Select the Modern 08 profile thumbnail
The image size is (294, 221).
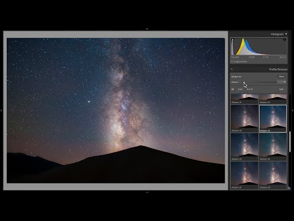(273, 176)
